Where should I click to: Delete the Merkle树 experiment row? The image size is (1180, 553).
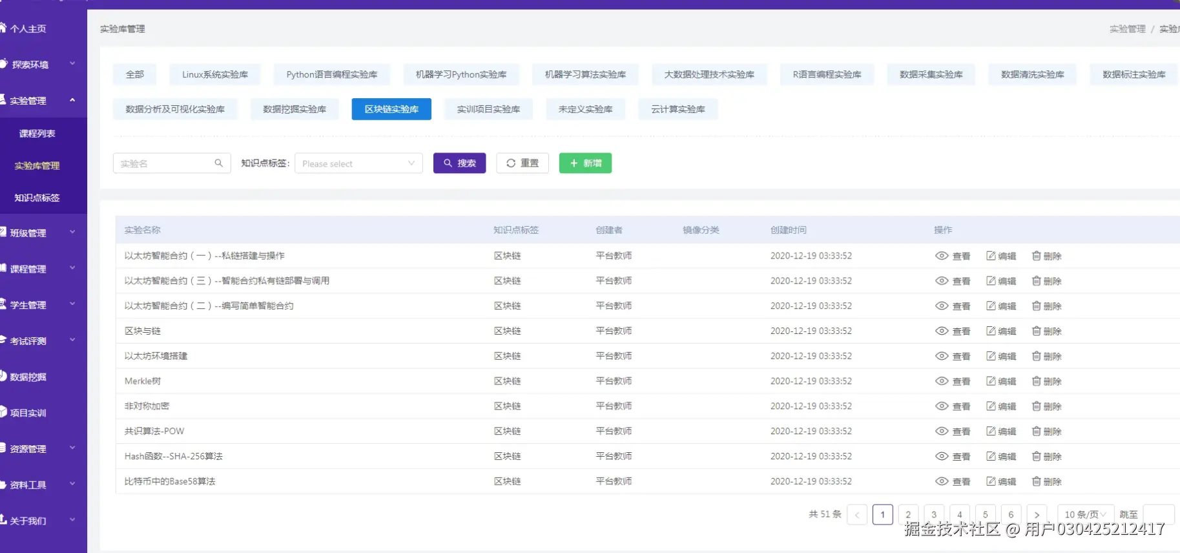[1046, 381]
